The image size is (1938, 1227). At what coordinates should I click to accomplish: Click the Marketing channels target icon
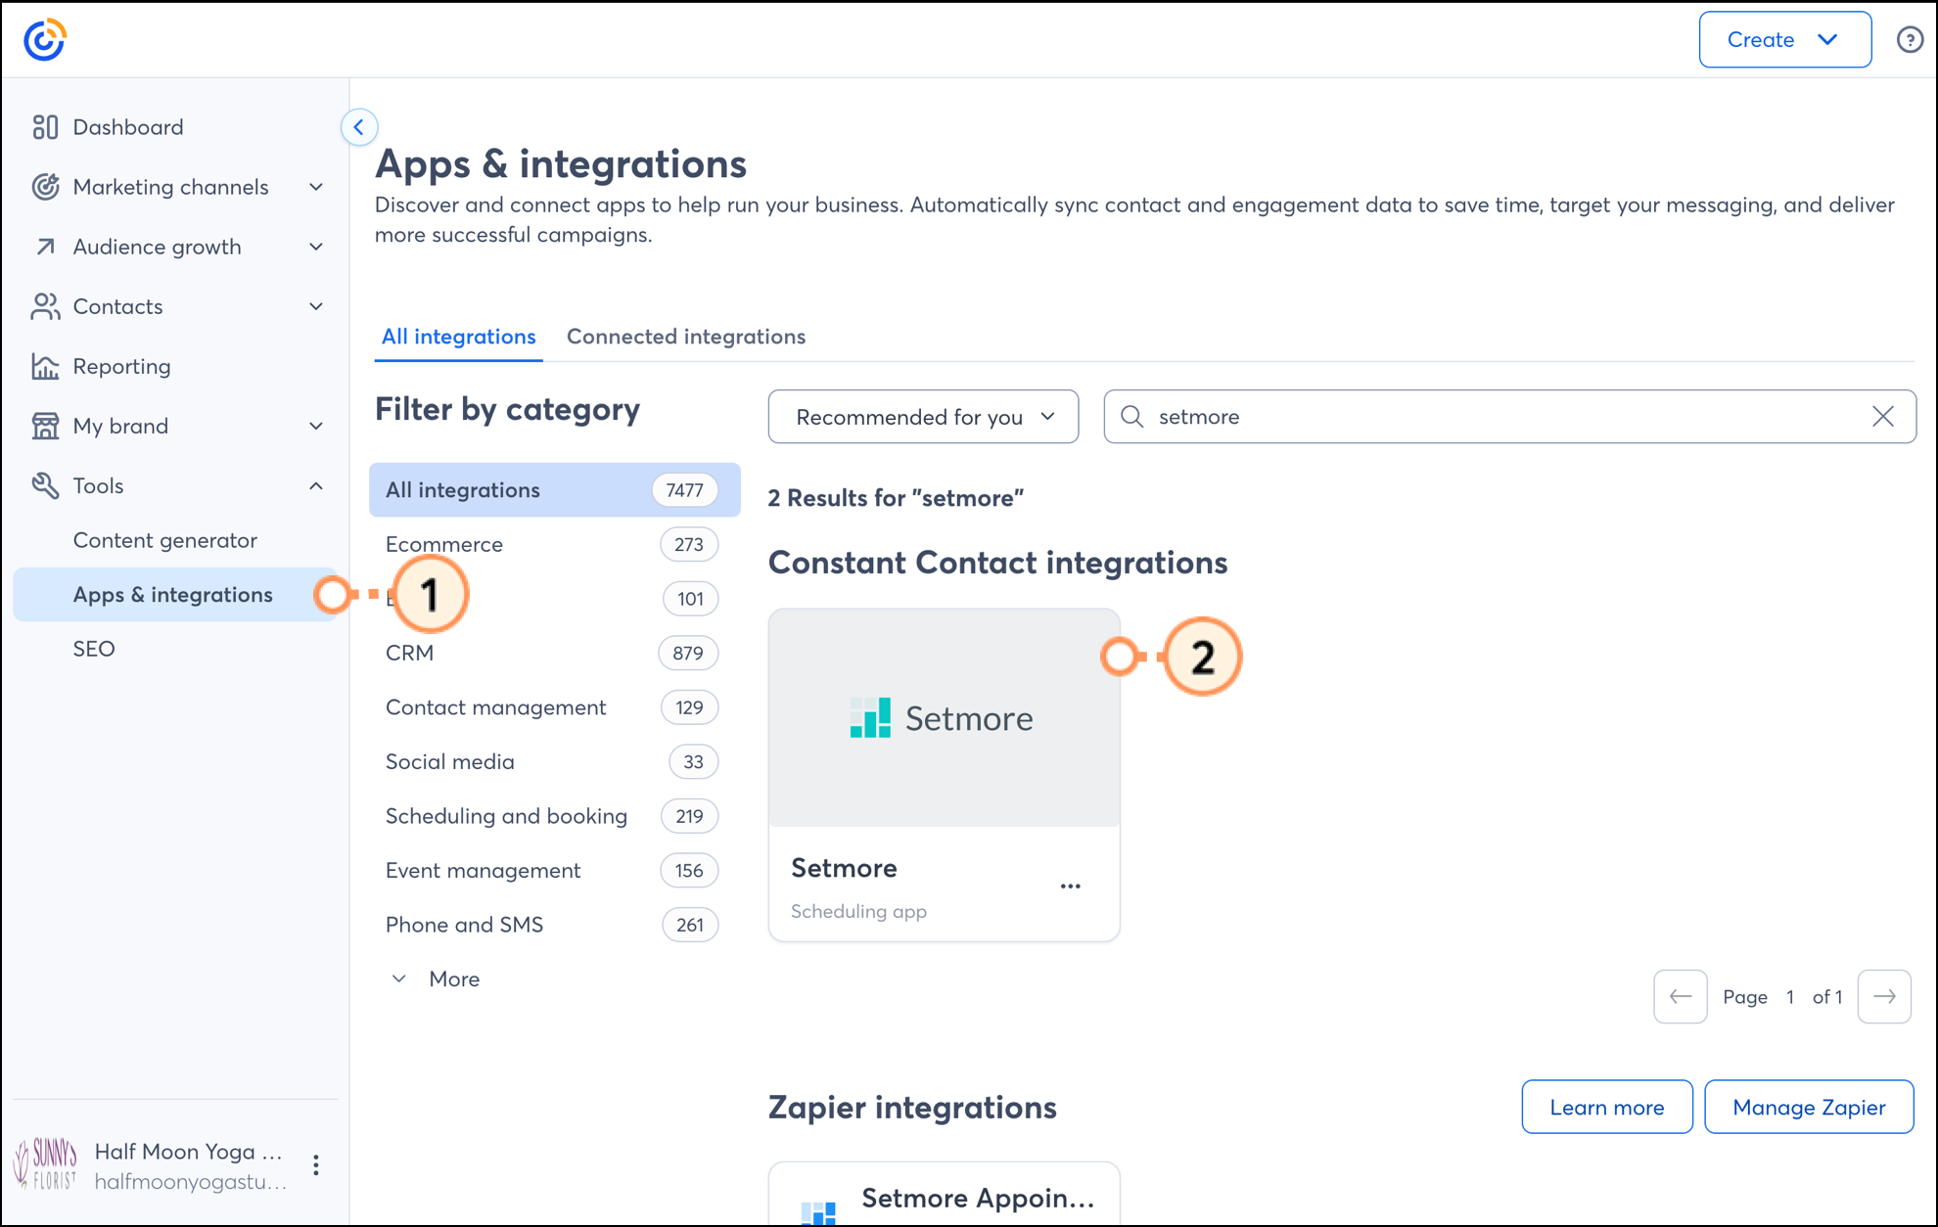(45, 187)
